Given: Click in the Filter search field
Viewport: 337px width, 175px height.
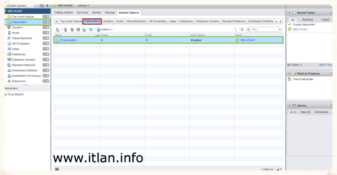Looking at the screenshot, I should [265, 30].
